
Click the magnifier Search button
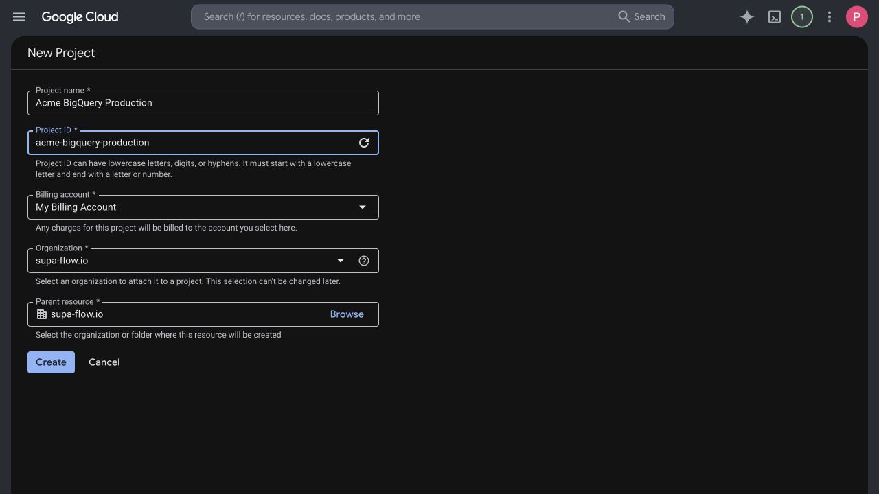point(642,16)
